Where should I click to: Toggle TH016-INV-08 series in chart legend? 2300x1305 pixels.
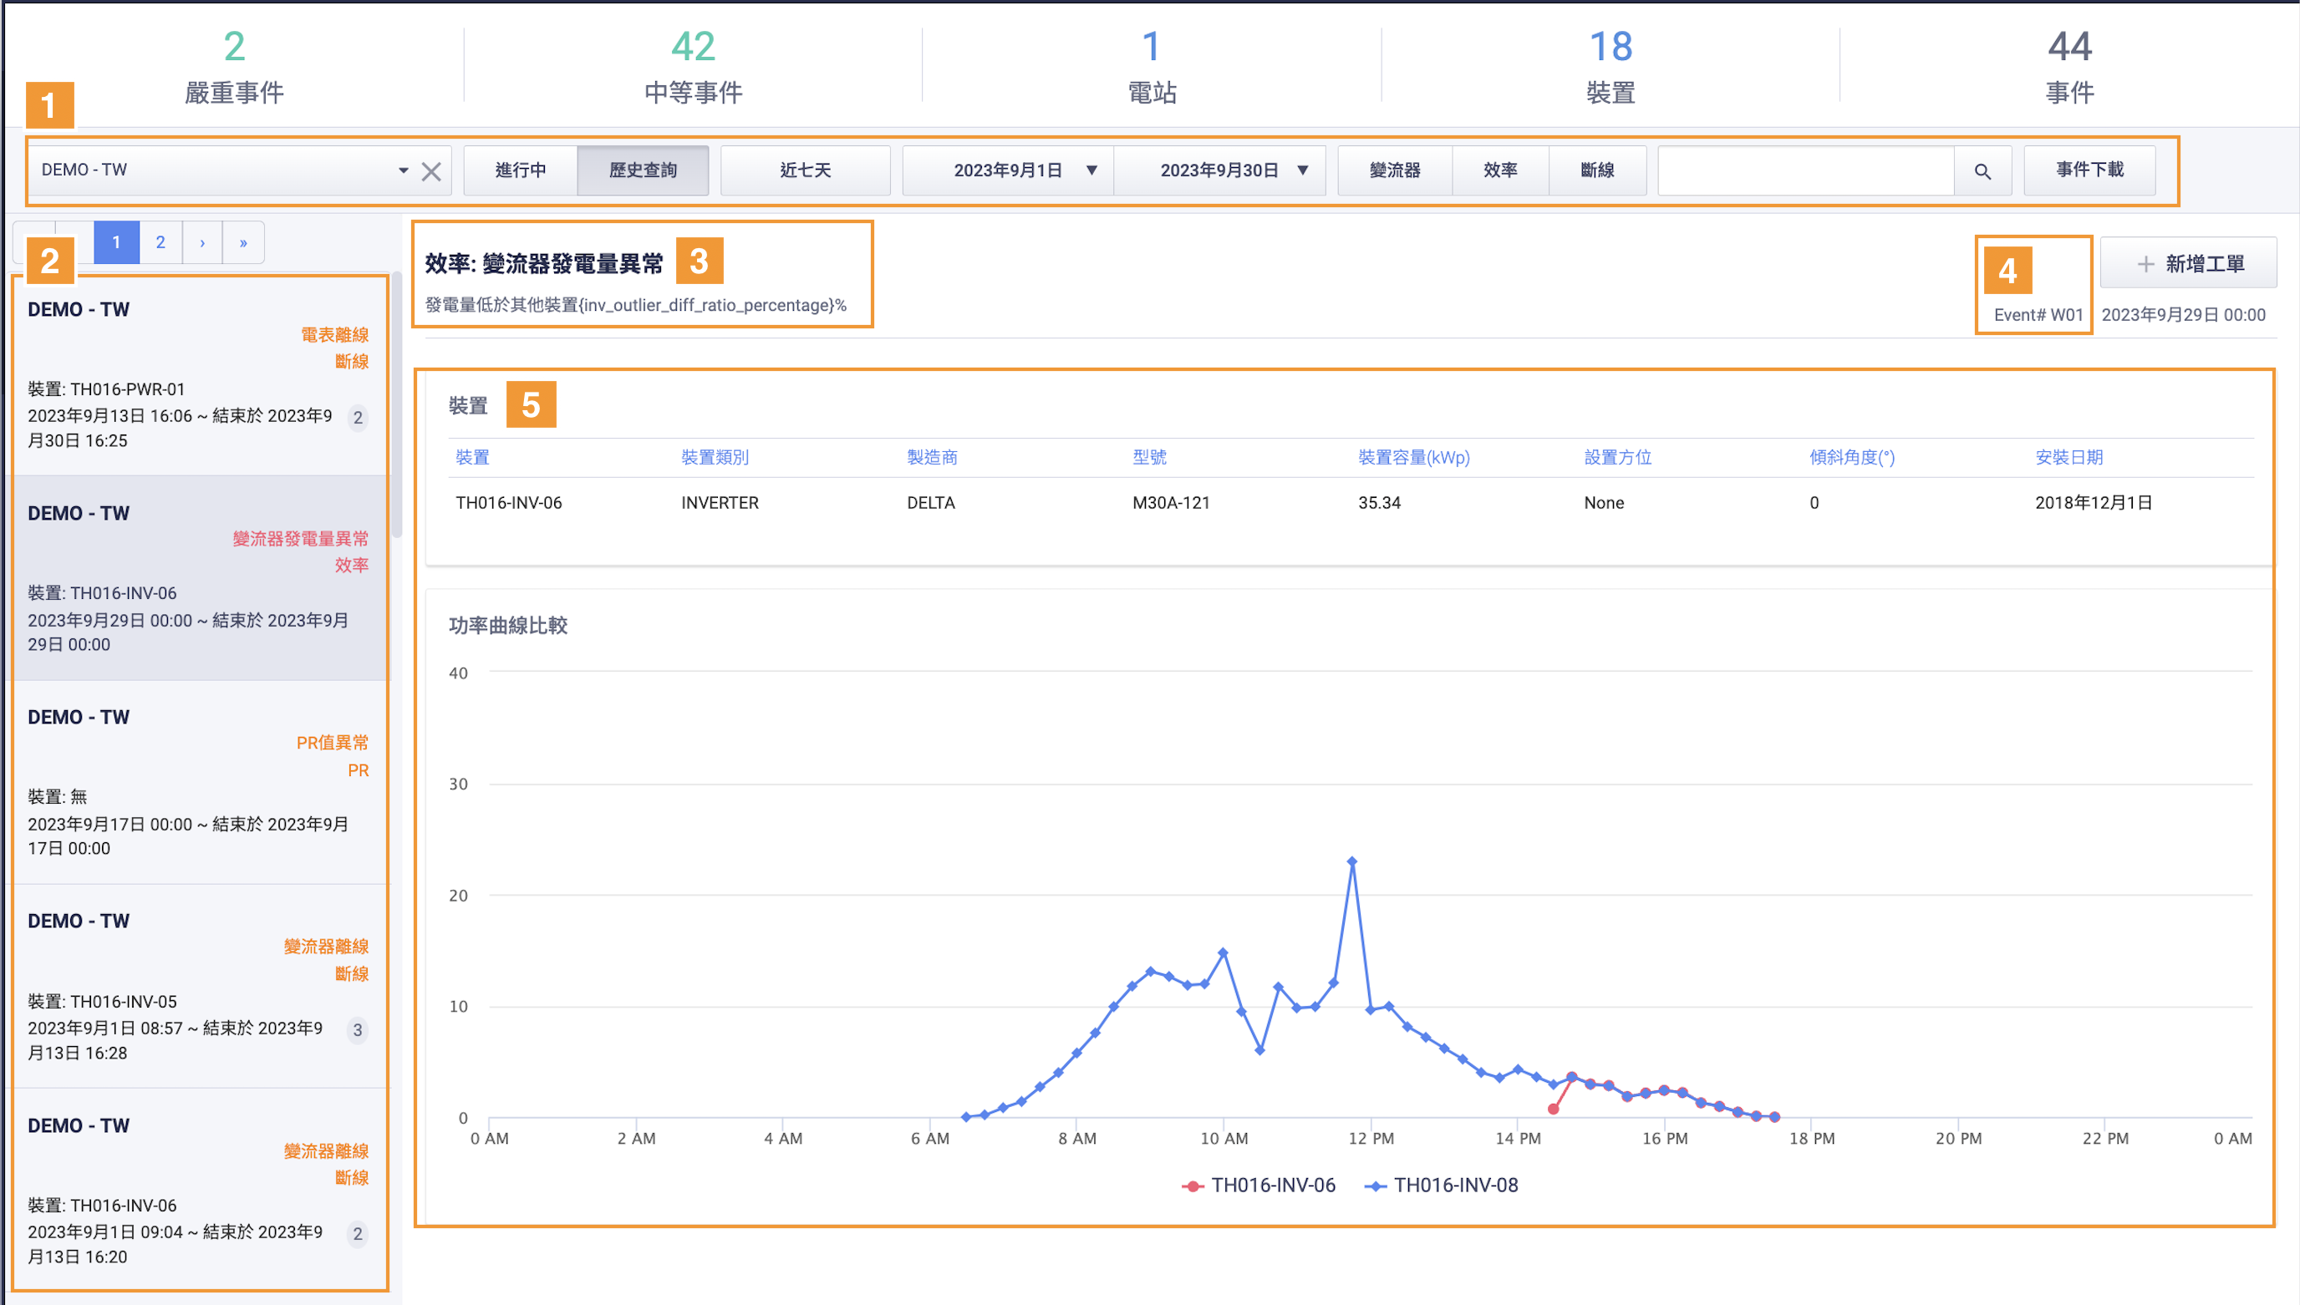pyautogui.click(x=1442, y=1186)
